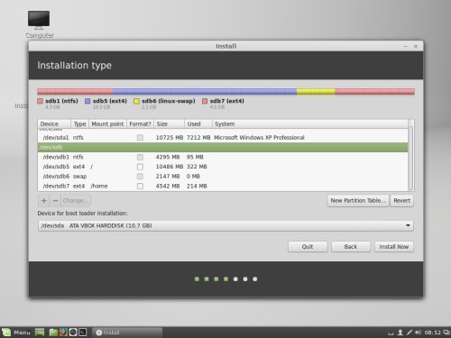The image size is (451, 338).
Task: Click the Revert button
Action: [401, 201]
